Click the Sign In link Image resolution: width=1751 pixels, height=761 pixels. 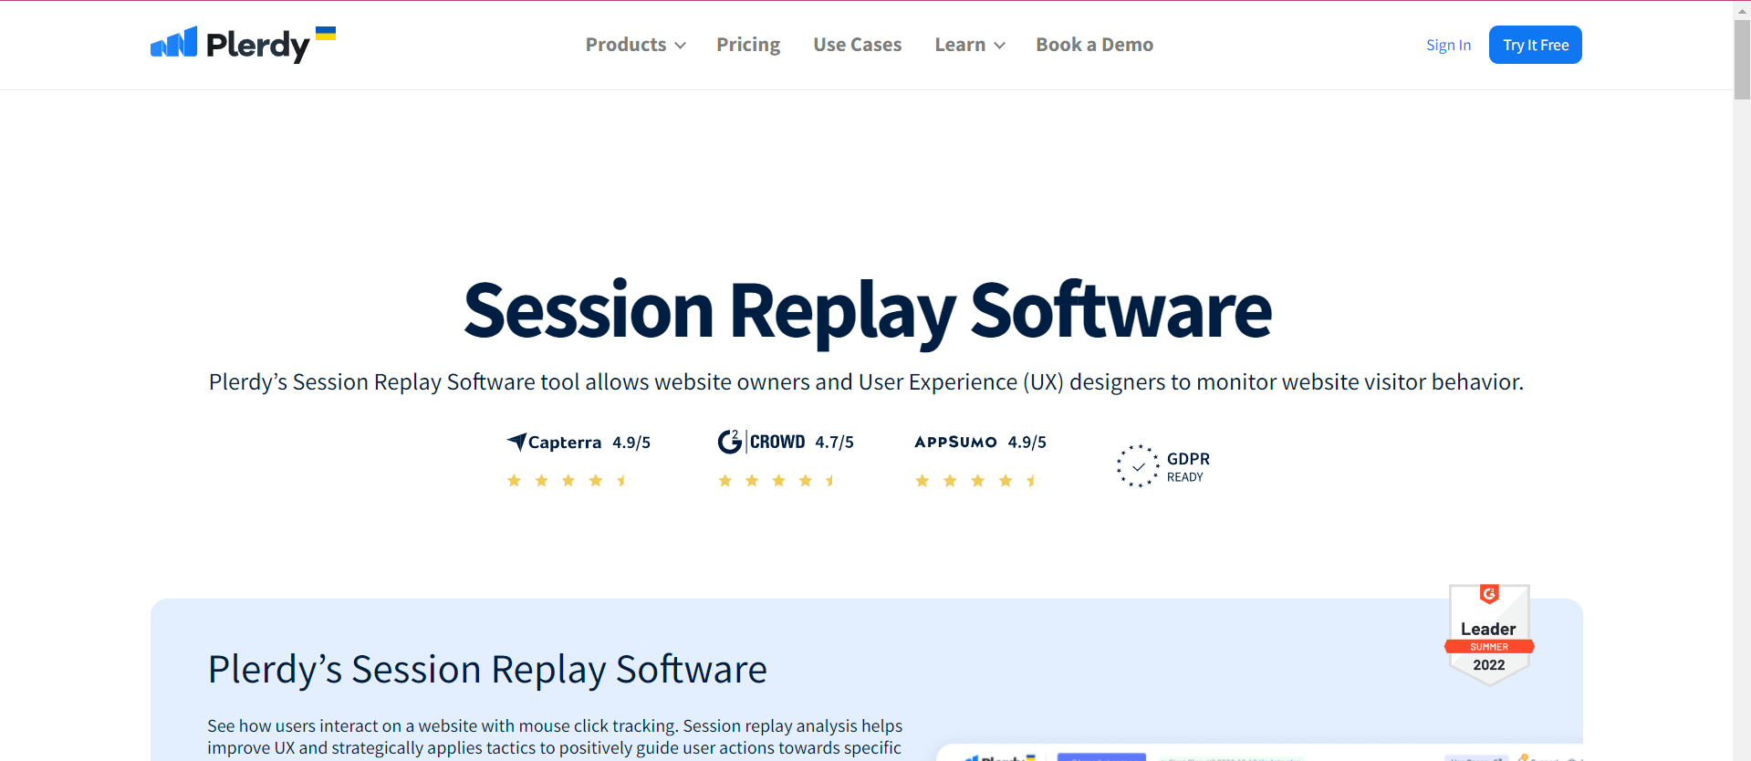[1448, 45]
